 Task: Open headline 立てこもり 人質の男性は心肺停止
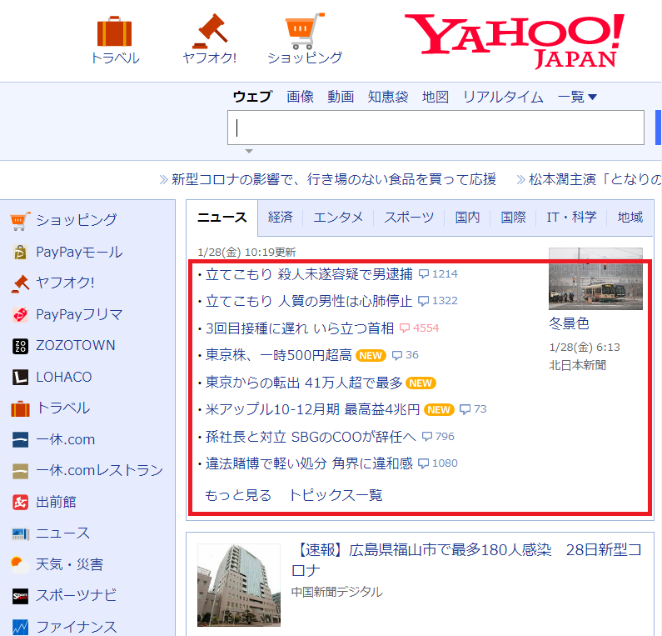[x=309, y=301]
